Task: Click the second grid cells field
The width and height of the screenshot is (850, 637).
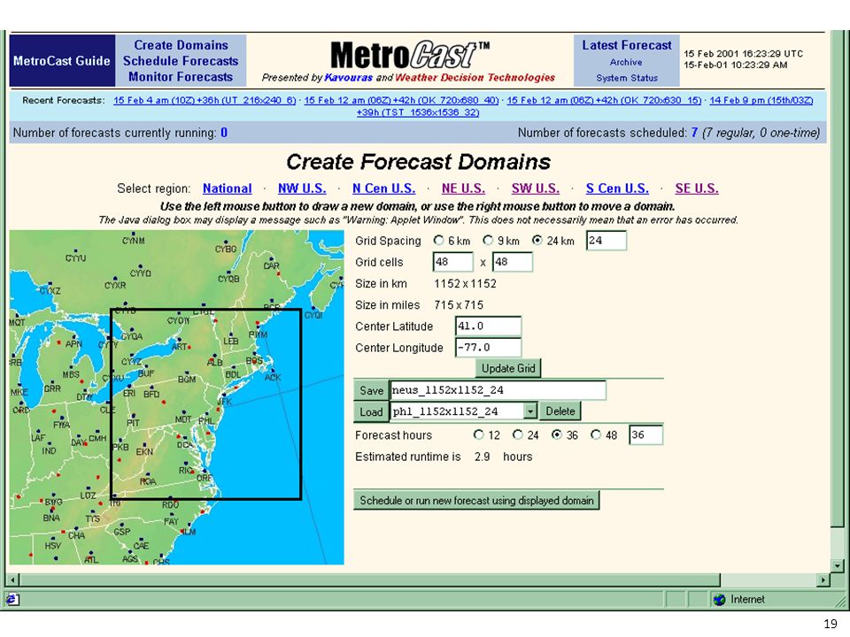Action: (x=513, y=262)
